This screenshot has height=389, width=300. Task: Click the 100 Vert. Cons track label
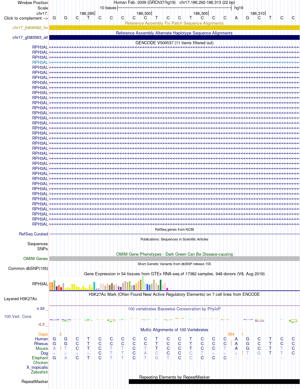tap(18, 316)
